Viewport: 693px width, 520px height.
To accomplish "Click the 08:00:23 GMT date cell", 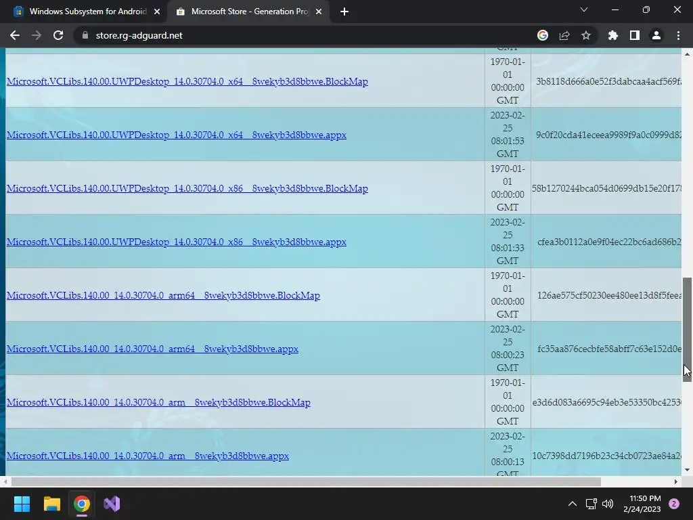I will (x=508, y=349).
